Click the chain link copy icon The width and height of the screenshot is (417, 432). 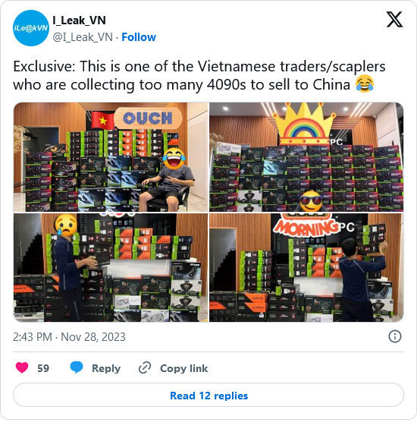click(x=145, y=367)
